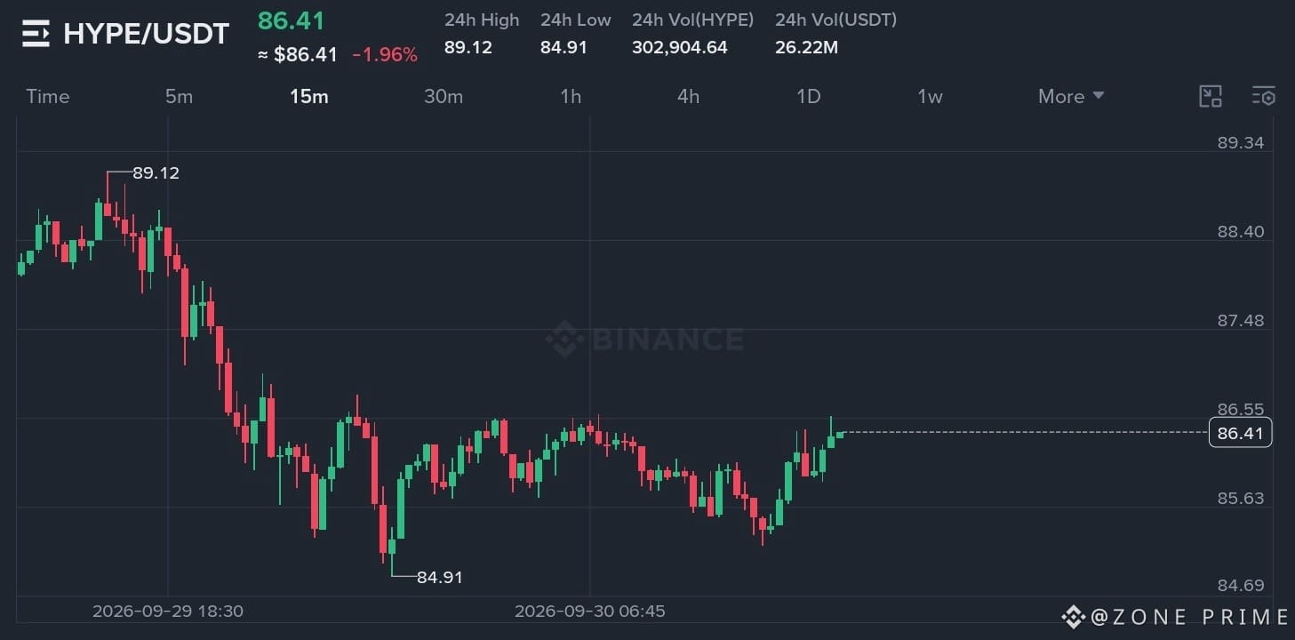Click the Zone Prime Binance logo icon

1074,617
